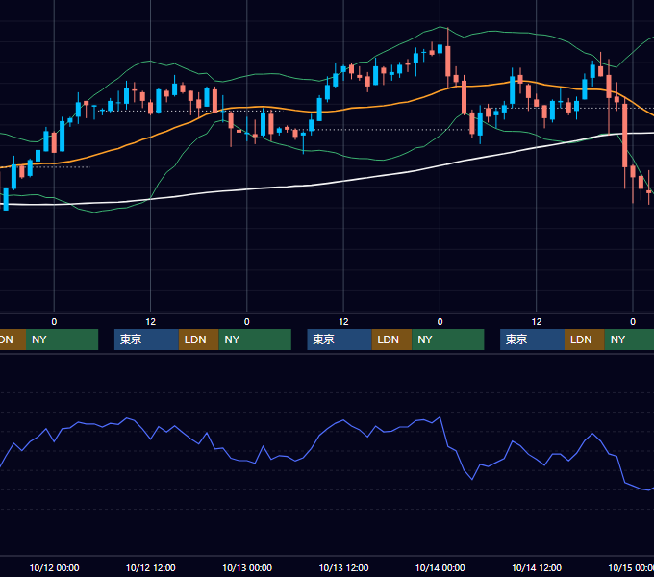Click the LDN session block for 10/12
The image size is (654, 577).
[x=198, y=339]
